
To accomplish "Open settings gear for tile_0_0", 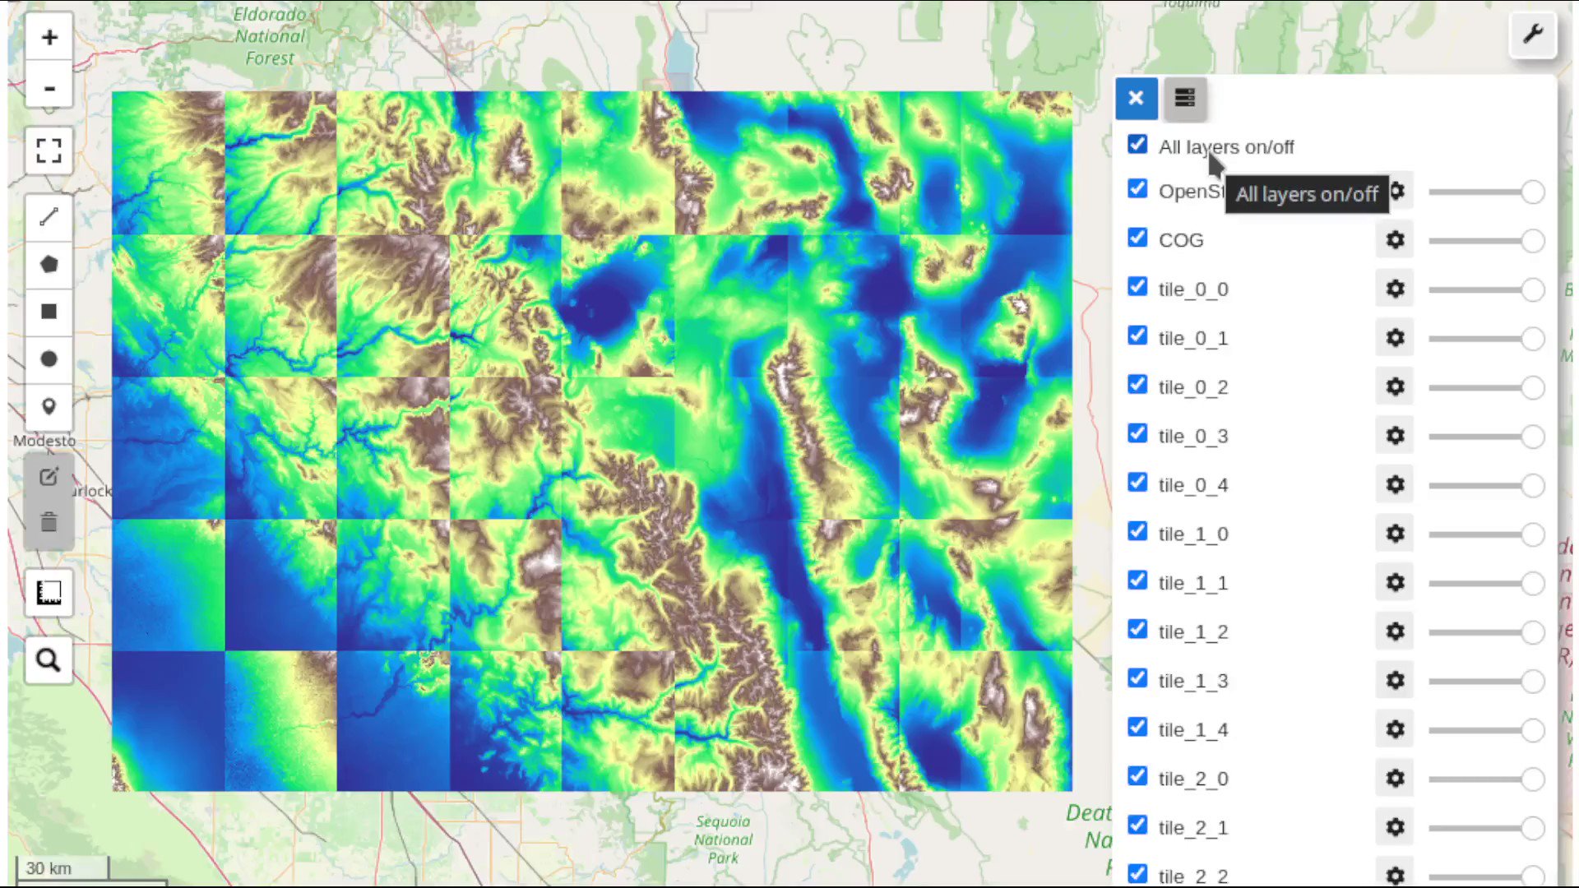I will tap(1395, 289).
